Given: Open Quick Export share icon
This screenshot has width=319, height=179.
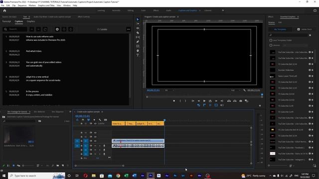Looking at the screenshot, I should pos(315,10).
